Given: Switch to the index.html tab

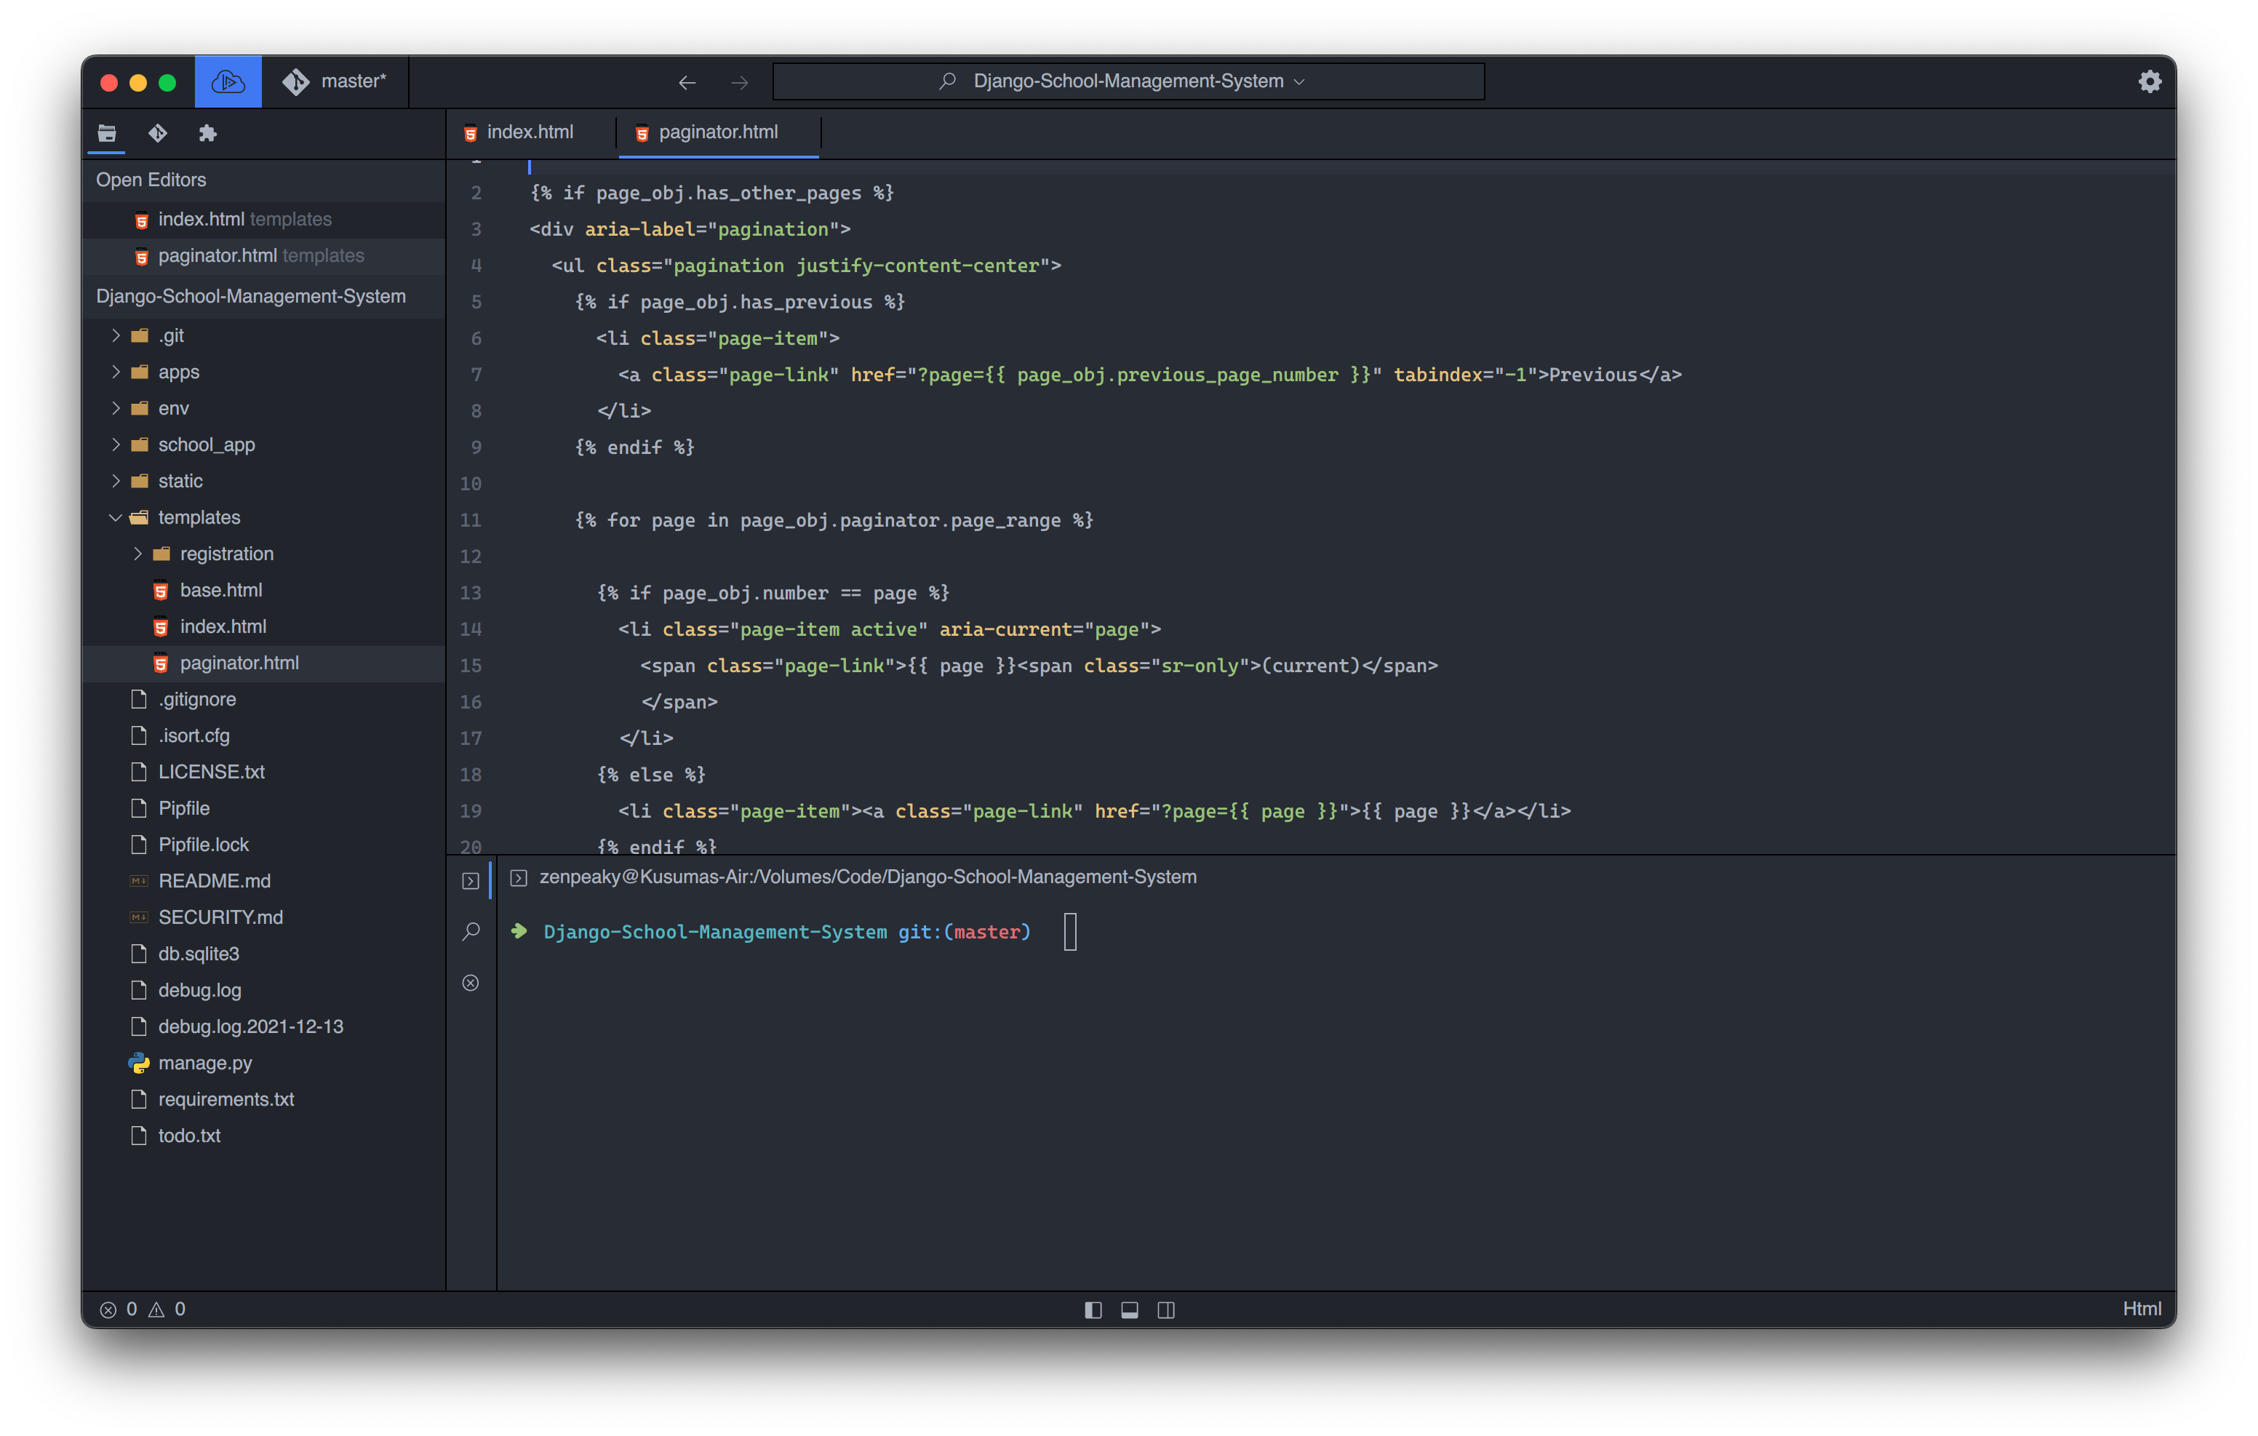Looking at the screenshot, I should [x=530, y=132].
